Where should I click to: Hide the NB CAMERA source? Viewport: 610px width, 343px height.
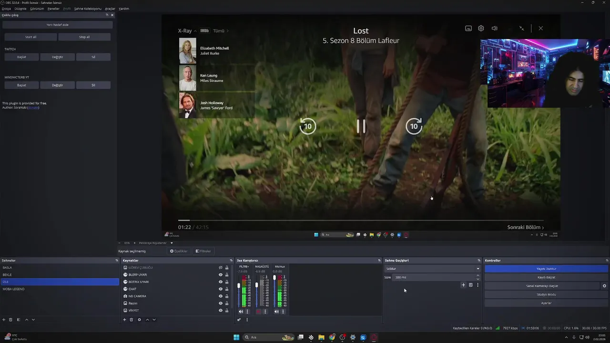click(x=221, y=296)
